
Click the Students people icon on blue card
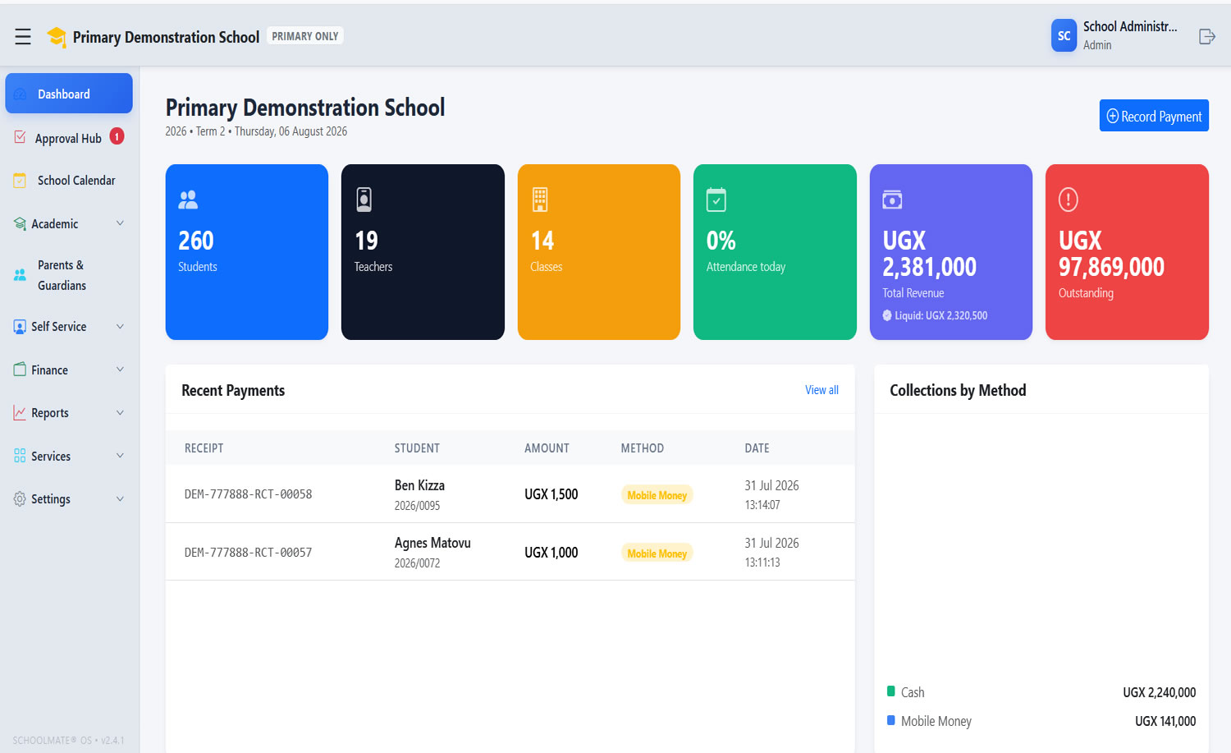point(188,200)
